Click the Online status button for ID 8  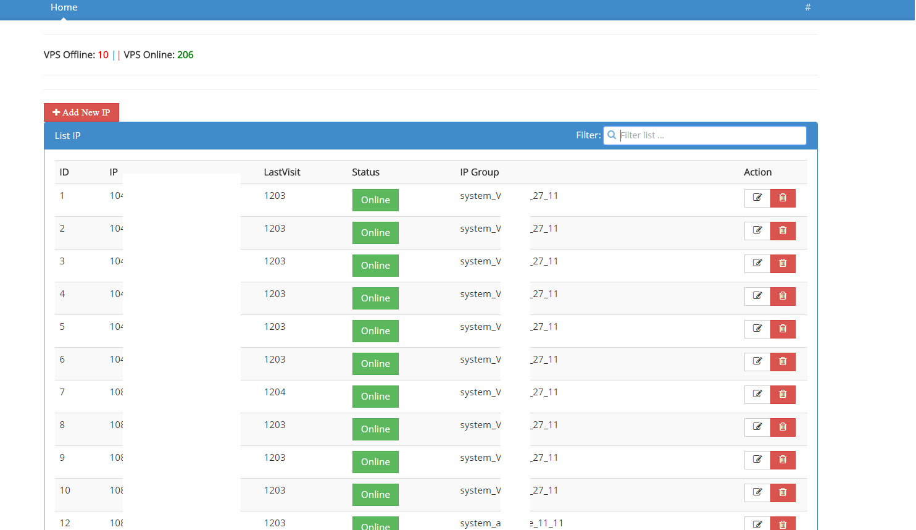375,429
